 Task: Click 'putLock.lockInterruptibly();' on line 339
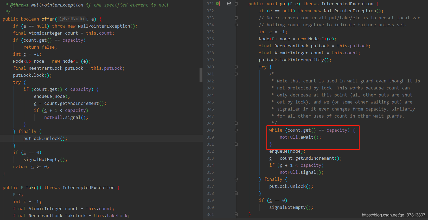coord(295,60)
